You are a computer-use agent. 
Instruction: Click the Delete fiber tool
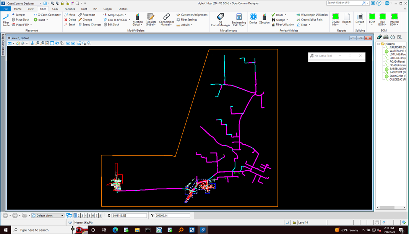click(70, 19)
